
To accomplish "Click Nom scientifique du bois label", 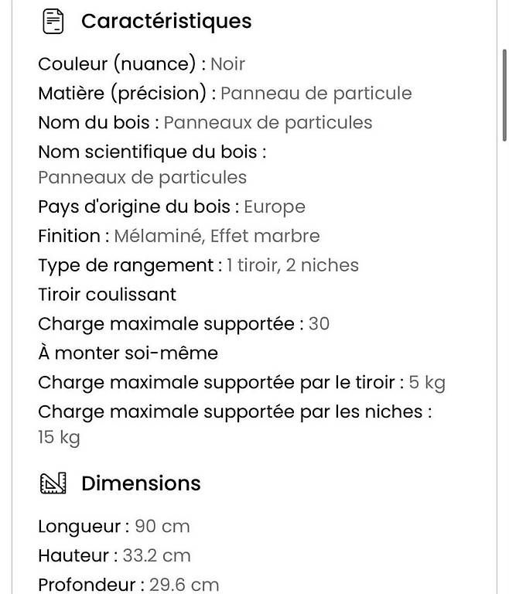I will pos(152,152).
